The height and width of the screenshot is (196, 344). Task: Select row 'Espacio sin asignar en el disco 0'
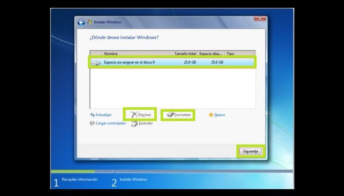[x=172, y=62]
